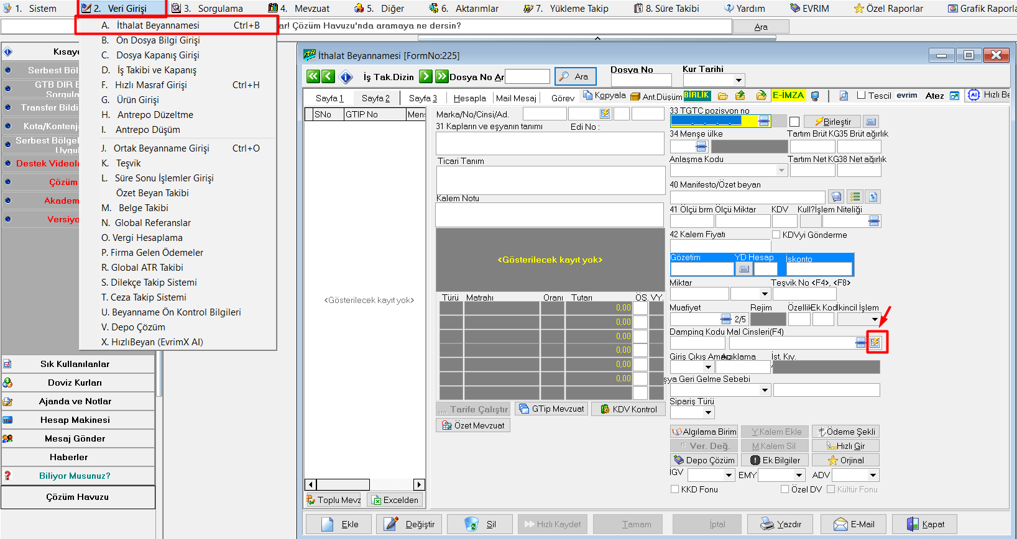
Task: Click the blue info diamond icon
Action: (346, 77)
